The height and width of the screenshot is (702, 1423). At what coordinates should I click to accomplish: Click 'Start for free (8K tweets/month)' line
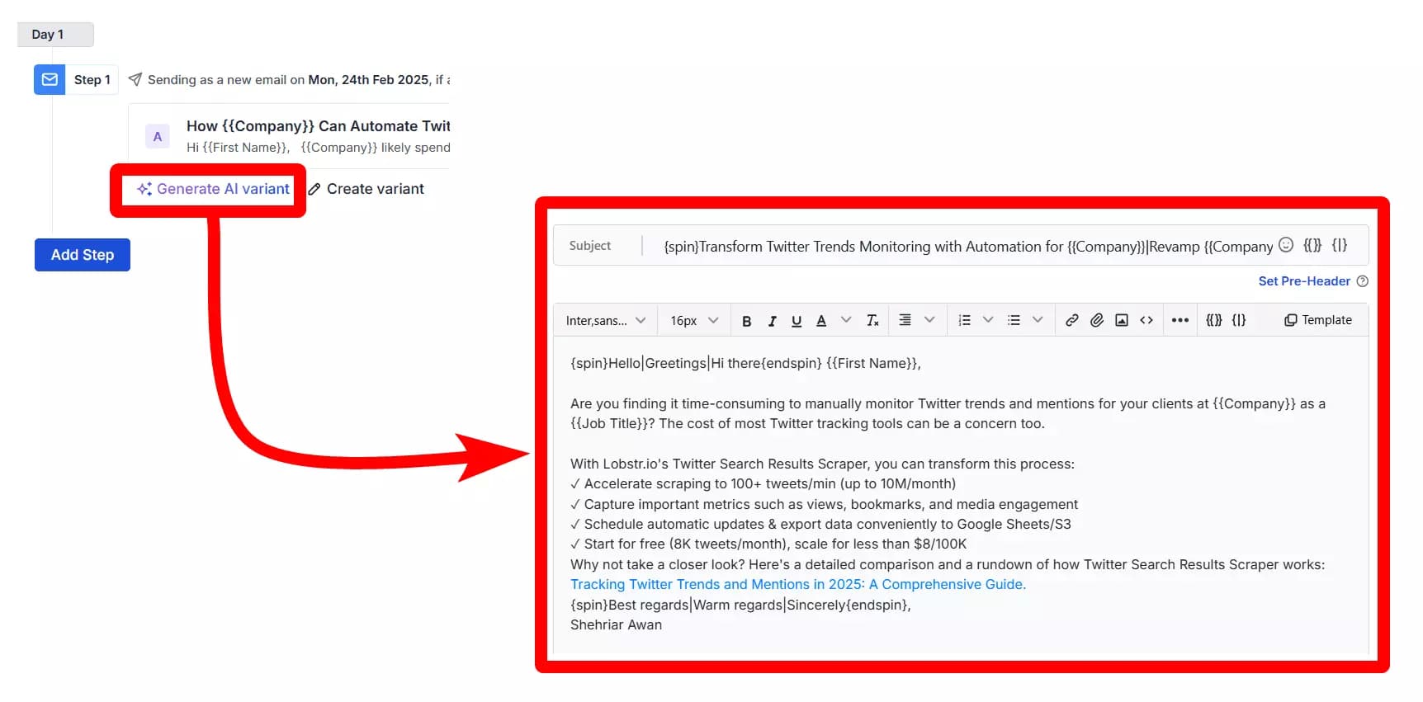768,544
